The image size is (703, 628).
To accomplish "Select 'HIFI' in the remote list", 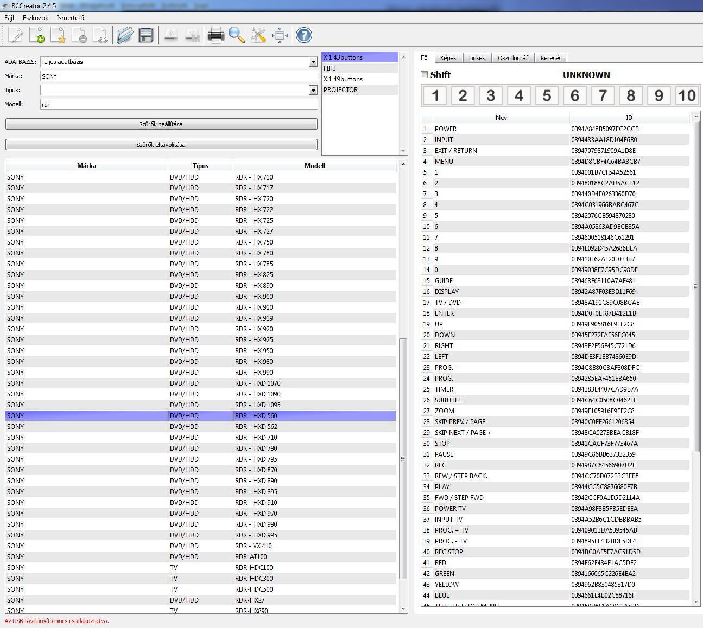I will (360, 68).
